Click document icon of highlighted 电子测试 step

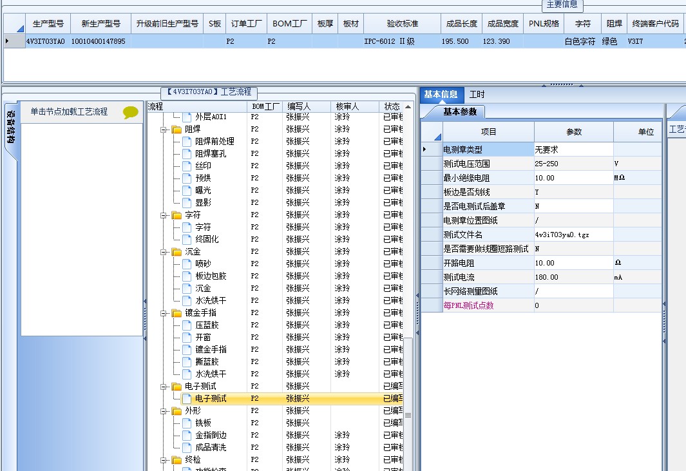(x=187, y=399)
